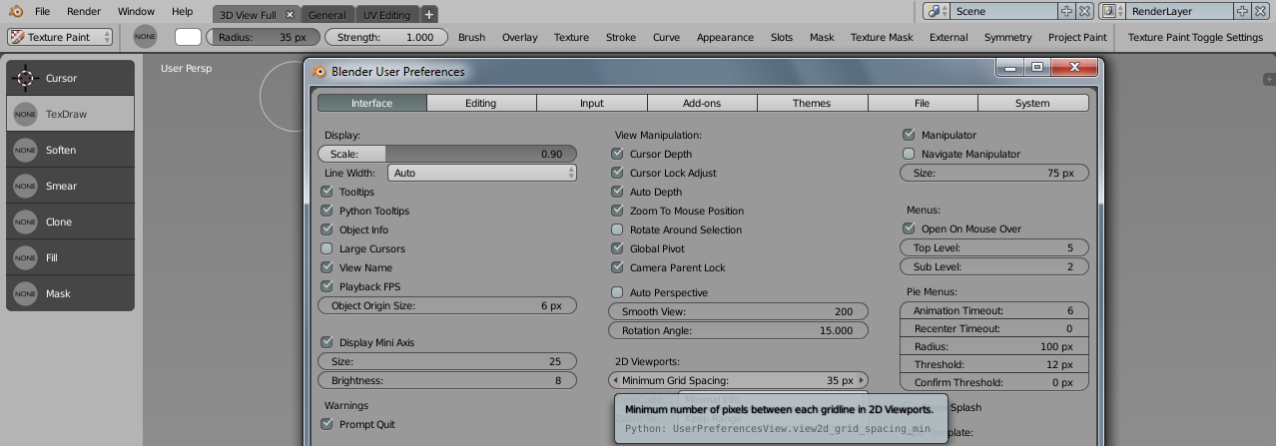Open the Editing preferences tab
Image resolution: width=1276 pixels, height=446 pixels.
pos(481,103)
